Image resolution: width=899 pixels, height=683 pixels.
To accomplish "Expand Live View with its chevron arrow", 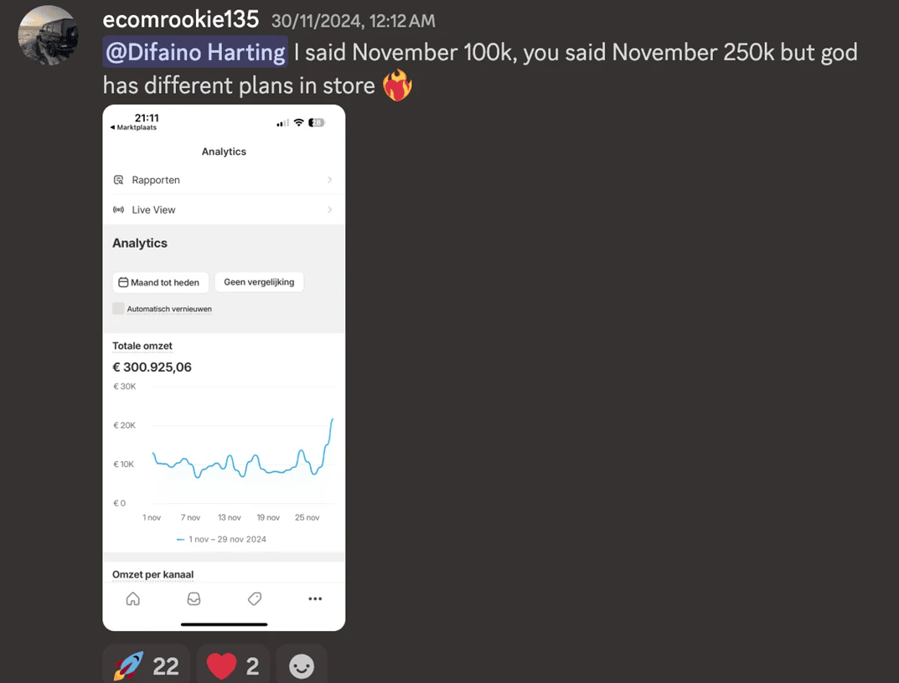I will pyautogui.click(x=329, y=209).
